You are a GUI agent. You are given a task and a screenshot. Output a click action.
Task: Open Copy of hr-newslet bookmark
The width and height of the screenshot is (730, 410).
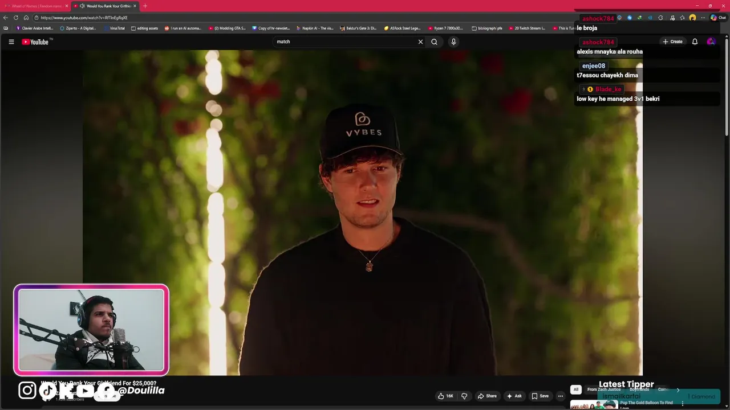(x=271, y=28)
